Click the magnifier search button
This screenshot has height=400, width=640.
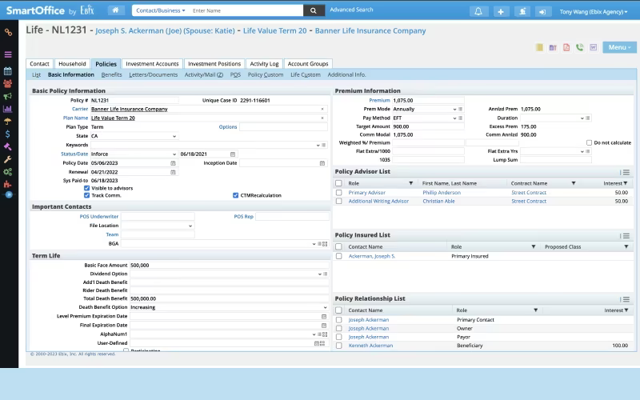(x=314, y=10)
